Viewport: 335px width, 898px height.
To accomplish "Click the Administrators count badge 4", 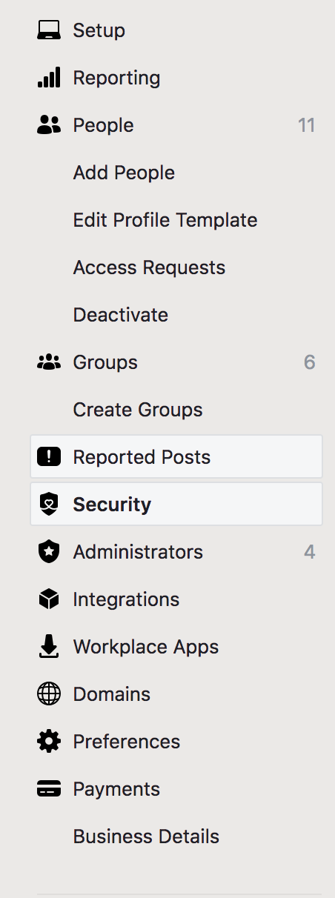I will pos(310,552).
